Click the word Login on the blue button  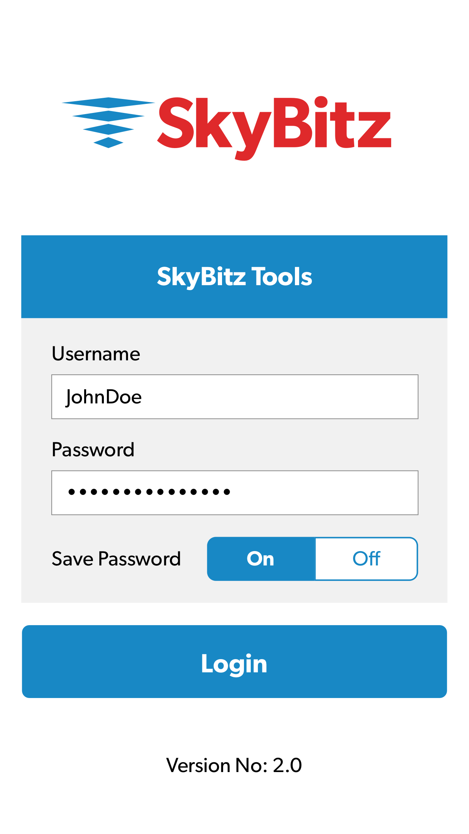coord(234,664)
